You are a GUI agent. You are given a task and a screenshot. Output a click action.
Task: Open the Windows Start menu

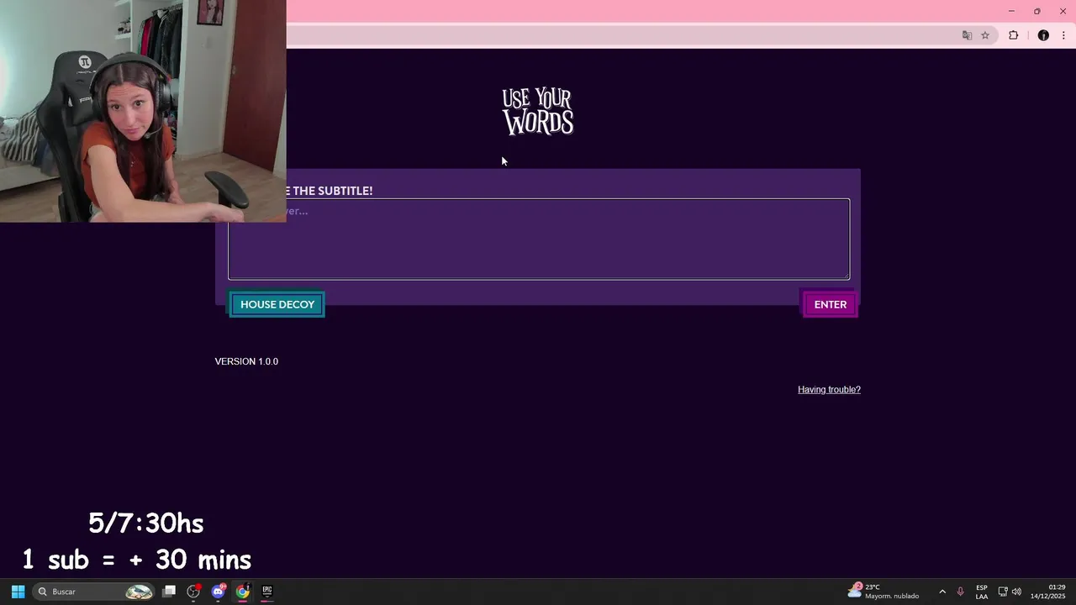[18, 592]
